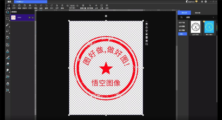The height and width of the screenshot is (120, 222).
Task: Open the zoom percentage dropdown
Action: 72,6
